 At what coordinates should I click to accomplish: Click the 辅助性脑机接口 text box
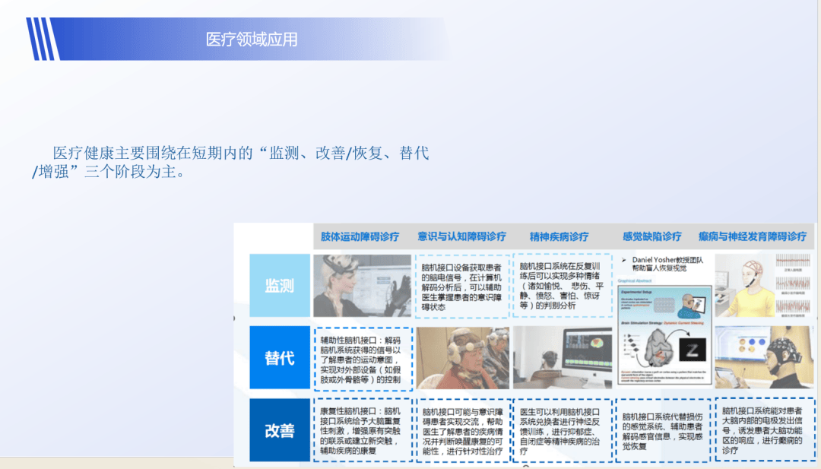[x=363, y=359]
